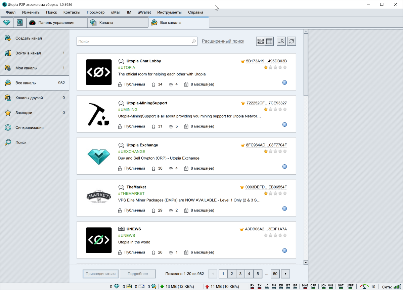Image resolution: width=403 pixels, height=290 pixels.
Task: Open Мои каналы in the sidebar
Action: point(35,68)
